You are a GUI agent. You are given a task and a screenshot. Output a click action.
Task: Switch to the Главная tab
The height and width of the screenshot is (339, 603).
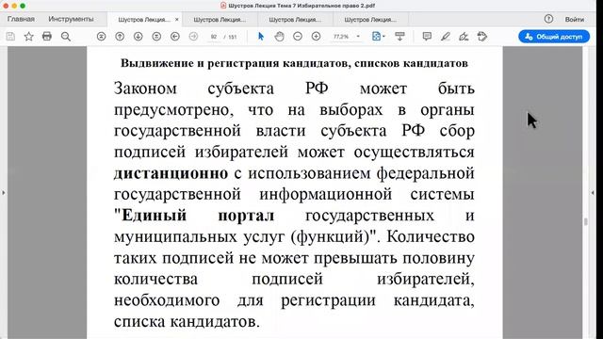point(21,19)
